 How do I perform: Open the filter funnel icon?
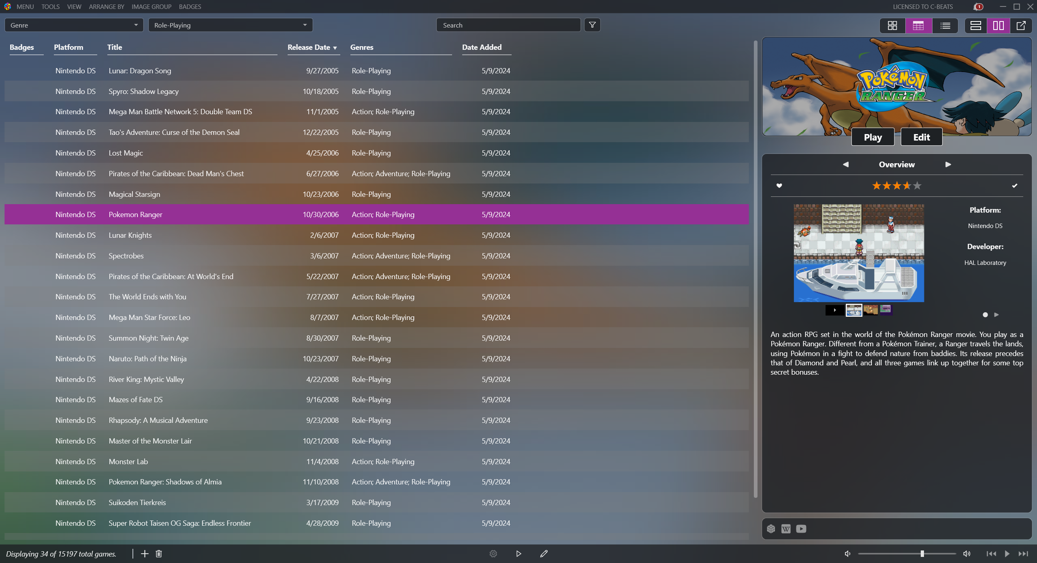click(592, 25)
